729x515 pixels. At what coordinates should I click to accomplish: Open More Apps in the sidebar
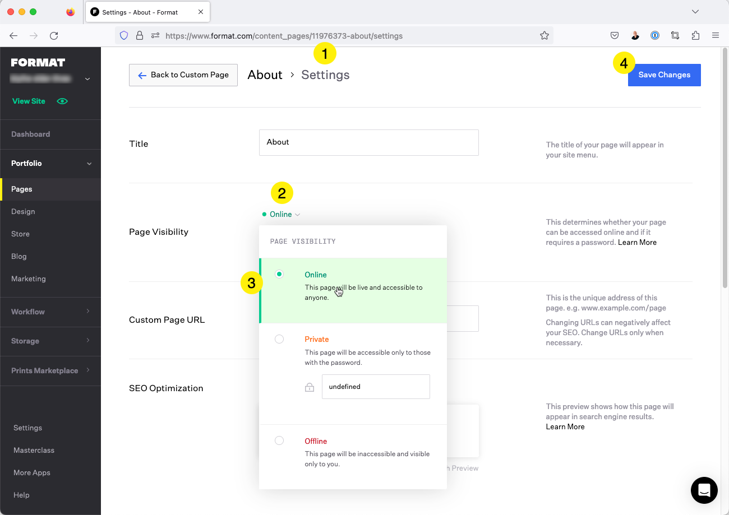tap(32, 472)
